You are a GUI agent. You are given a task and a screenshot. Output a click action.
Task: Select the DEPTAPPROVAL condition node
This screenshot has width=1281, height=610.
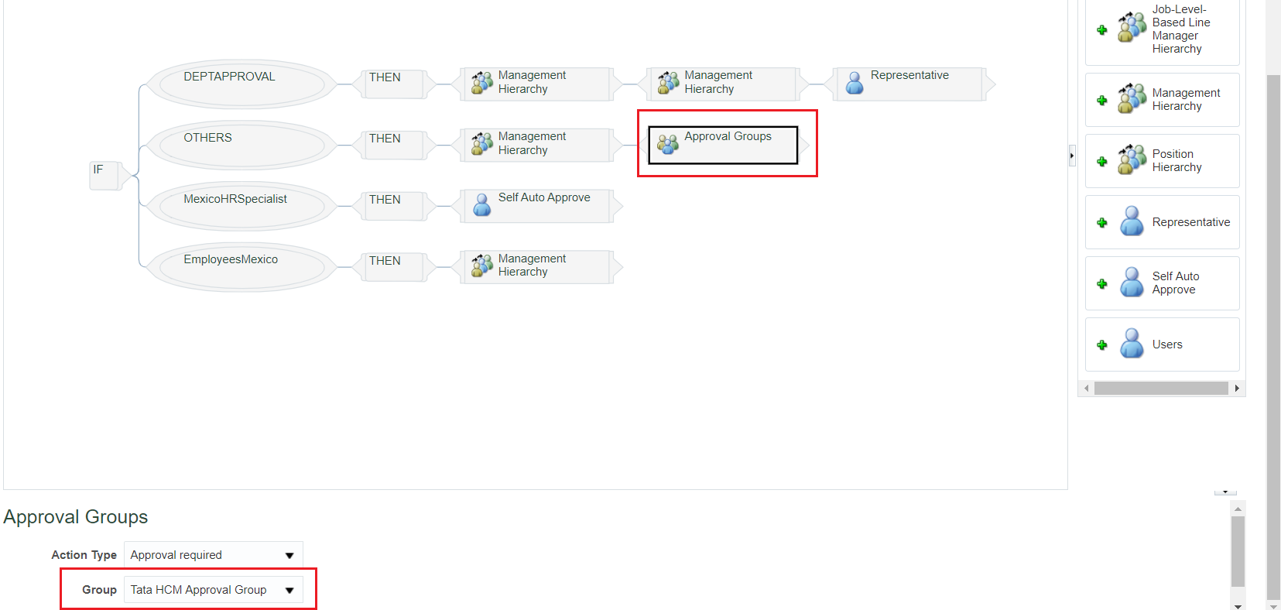click(241, 84)
